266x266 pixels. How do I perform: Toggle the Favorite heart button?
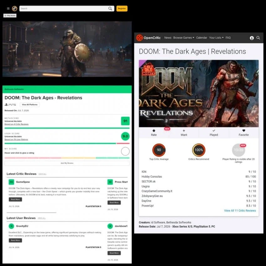(x=243, y=133)
